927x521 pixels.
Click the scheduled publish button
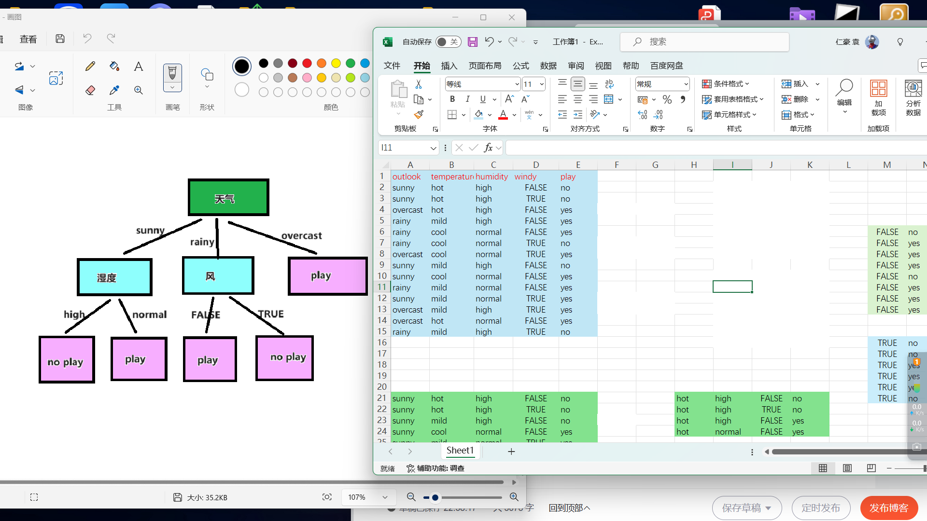(821, 508)
